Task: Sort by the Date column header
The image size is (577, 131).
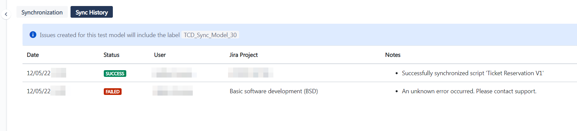Action: point(33,55)
